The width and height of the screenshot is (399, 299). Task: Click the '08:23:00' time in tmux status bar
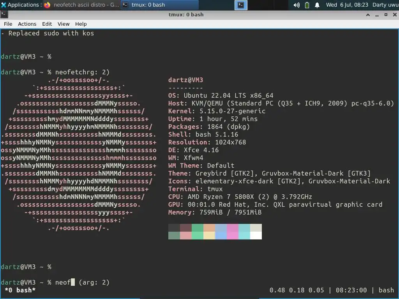point(351,290)
